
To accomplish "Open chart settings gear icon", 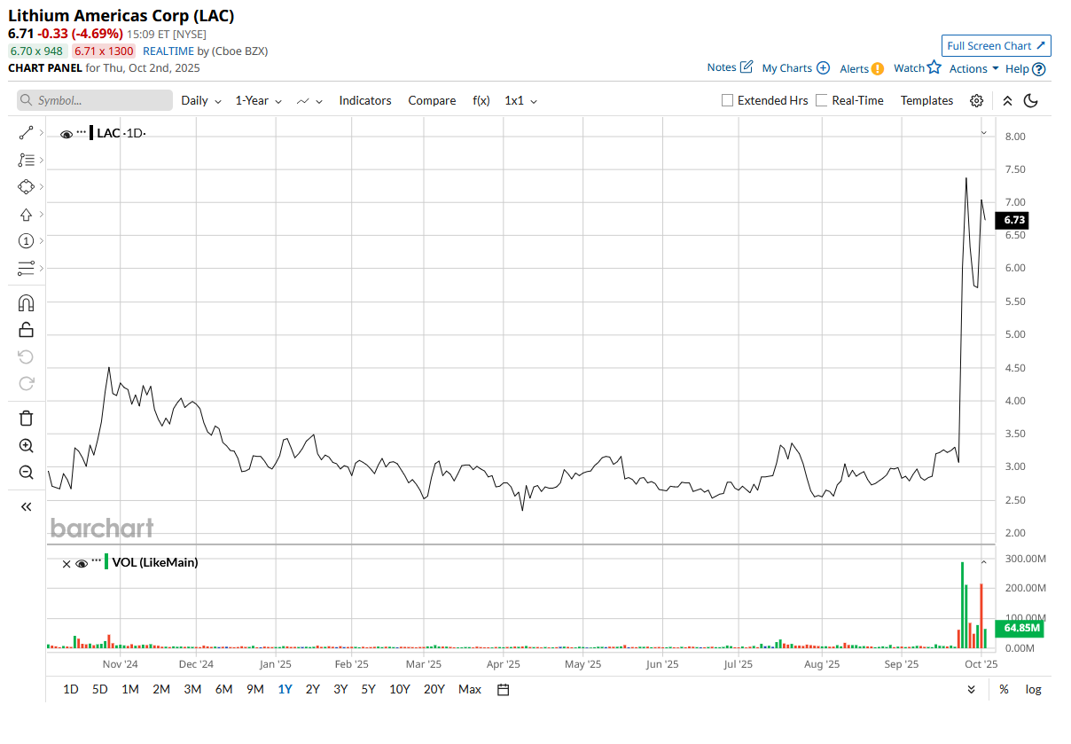I will (976, 100).
